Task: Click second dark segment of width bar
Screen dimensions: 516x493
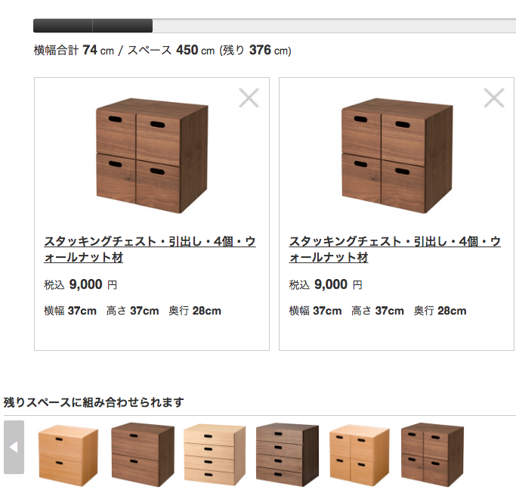Action: pos(122,26)
